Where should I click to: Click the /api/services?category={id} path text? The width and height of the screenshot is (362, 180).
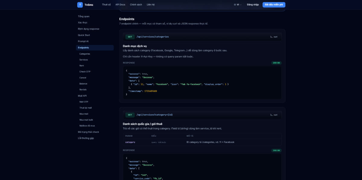coord(155,115)
